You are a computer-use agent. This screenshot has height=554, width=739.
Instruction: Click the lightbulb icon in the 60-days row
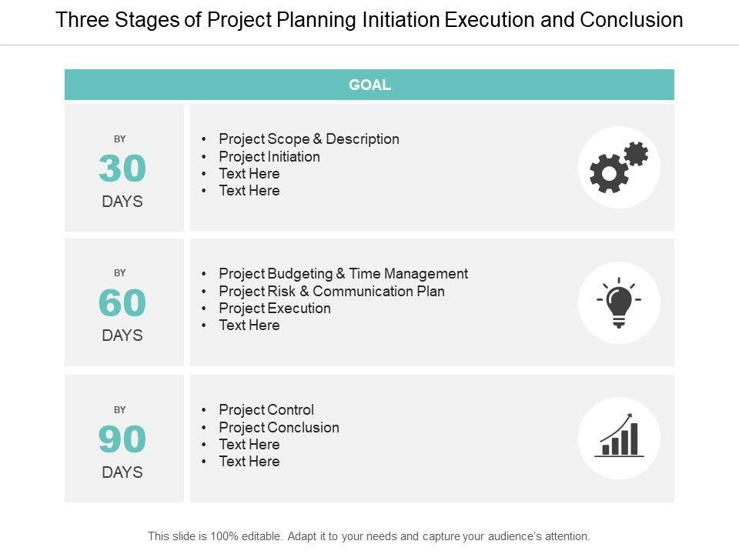[619, 302]
